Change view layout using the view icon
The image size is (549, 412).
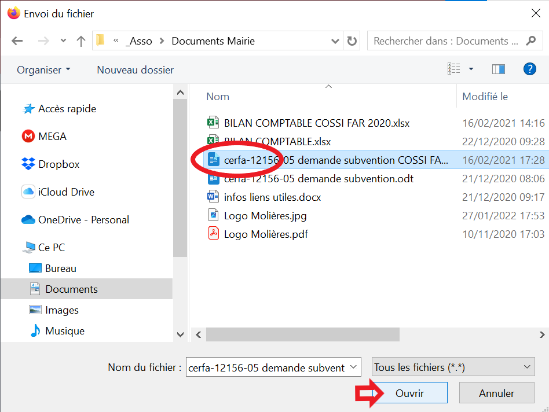pyautogui.click(x=453, y=69)
